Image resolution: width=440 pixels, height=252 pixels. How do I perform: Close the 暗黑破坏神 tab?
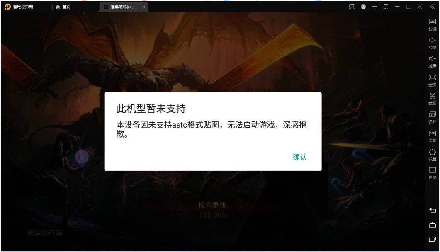point(143,7)
